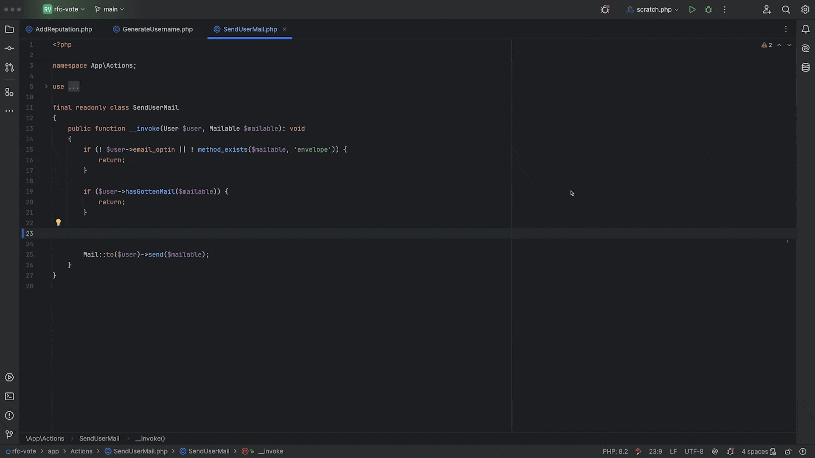This screenshot has height=458, width=815.
Task: Open the Terminal tool window
Action: pyautogui.click(x=9, y=397)
